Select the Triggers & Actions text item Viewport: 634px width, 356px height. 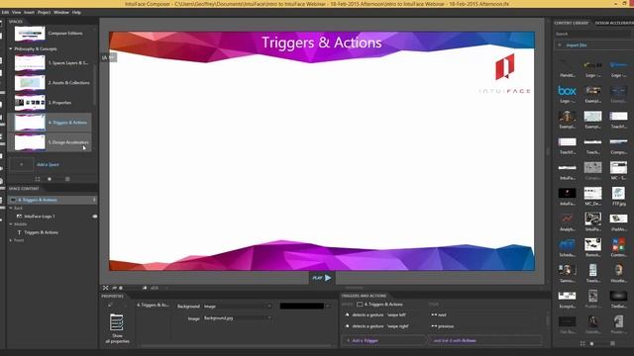[x=41, y=232]
